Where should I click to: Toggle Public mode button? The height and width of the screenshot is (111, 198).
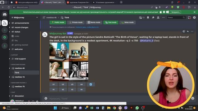(58, 23)
